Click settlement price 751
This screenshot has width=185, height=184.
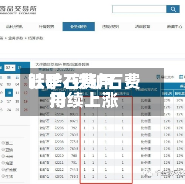pos(74,163)
